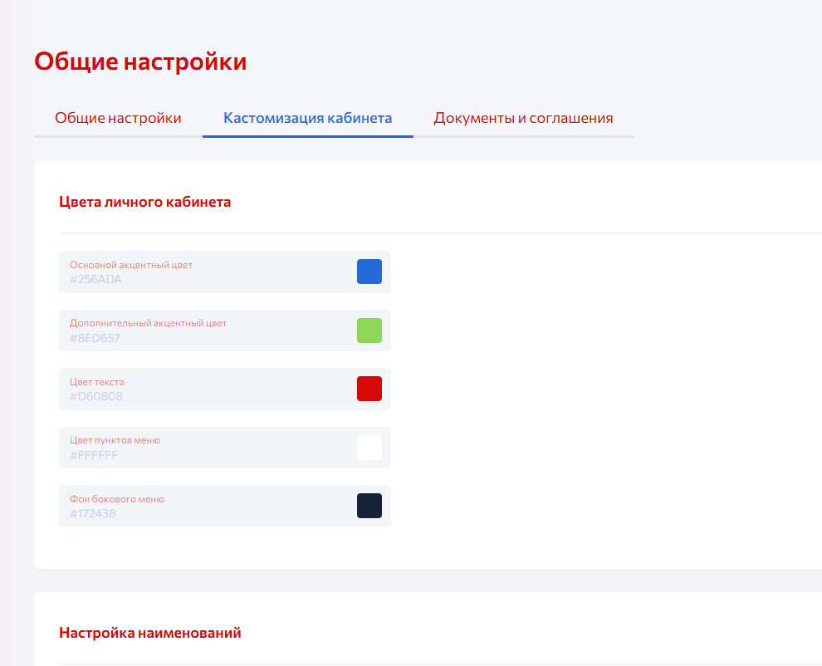Open the white menu items color swatch
The image size is (822, 666).
point(369,448)
